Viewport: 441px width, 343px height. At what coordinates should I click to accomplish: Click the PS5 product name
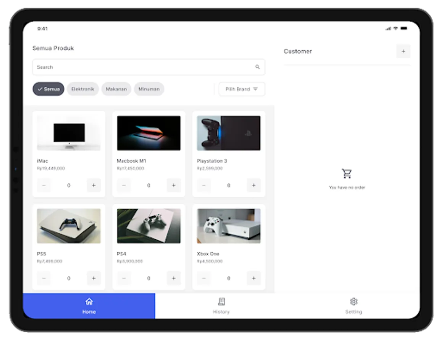[x=41, y=254]
